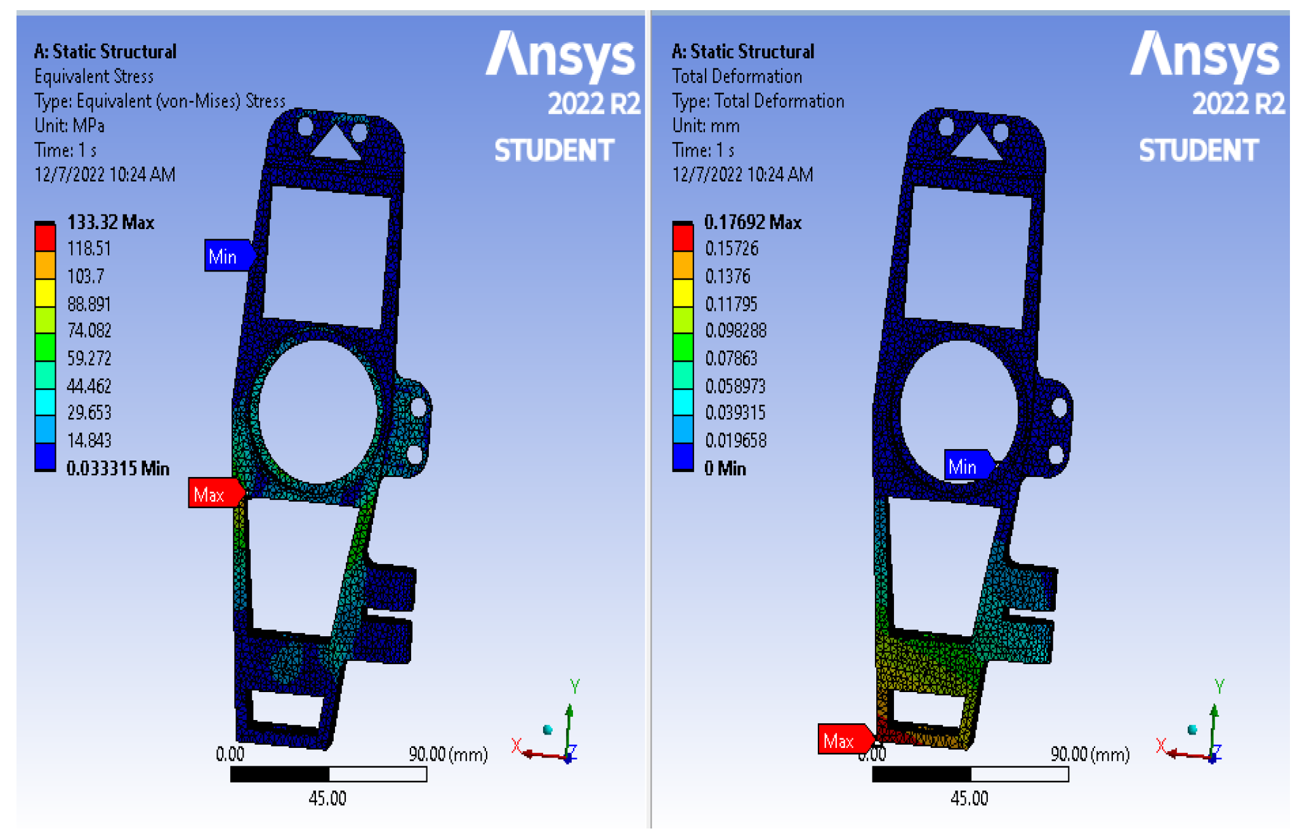Image resolution: width=1302 pixels, height=838 pixels.
Task: Click the scale ruler bar in stress view
Action: 328,774
